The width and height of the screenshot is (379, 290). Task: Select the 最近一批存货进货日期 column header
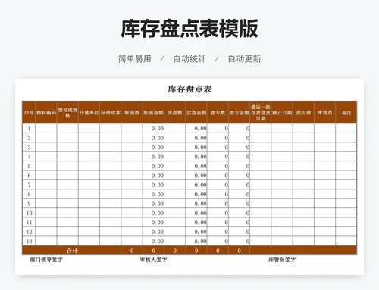pos(261,113)
